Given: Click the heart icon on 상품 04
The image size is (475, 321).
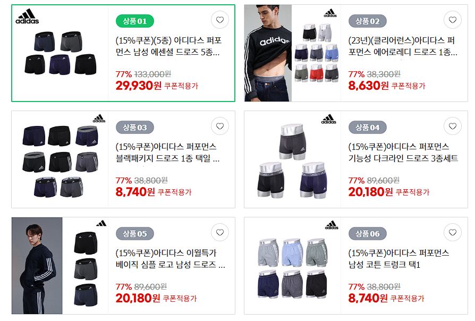Looking at the screenshot, I should (x=452, y=126).
